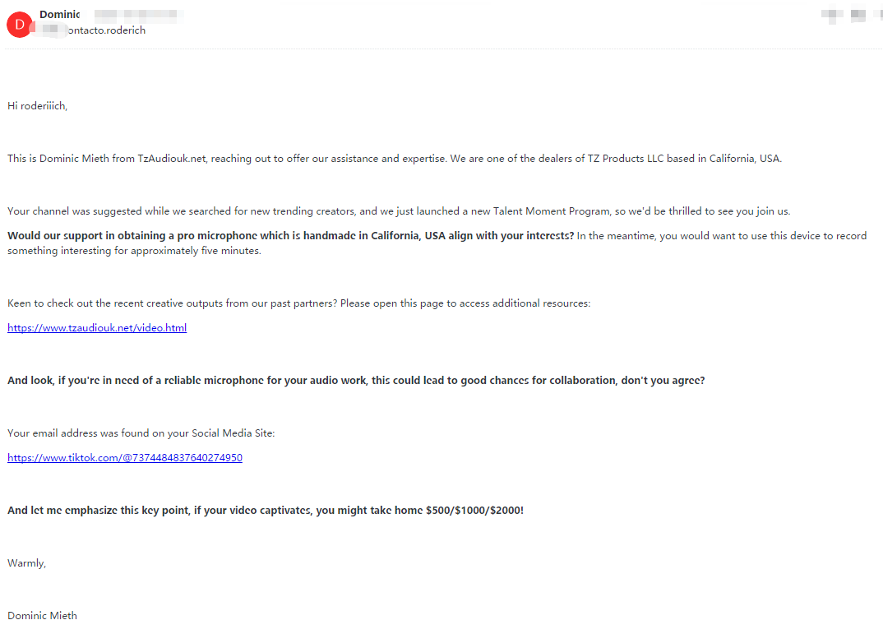The width and height of the screenshot is (883, 634).
Task: Click the bold line mentioning $500/$1000/$2000
Action: click(265, 511)
